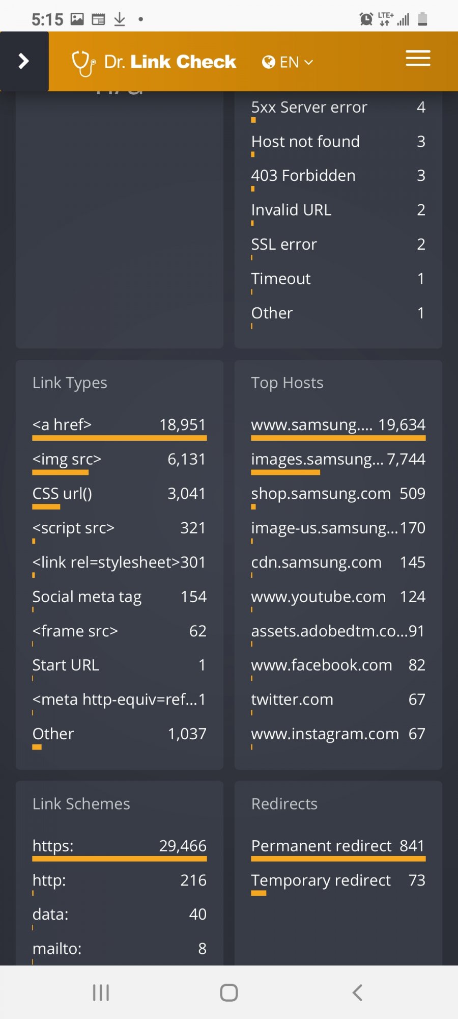Show Temporary redirect links

pos(338,883)
